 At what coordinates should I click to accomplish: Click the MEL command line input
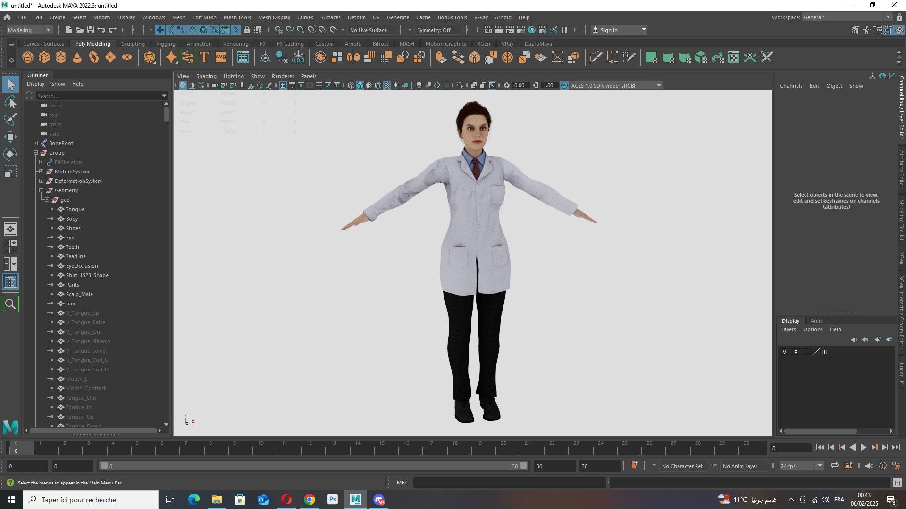(510, 482)
